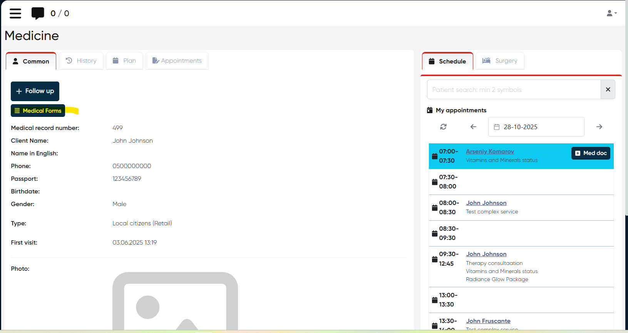The width and height of the screenshot is (628, 333).
Task: Go to previous day arrow
Action: [x=473, y=127]
